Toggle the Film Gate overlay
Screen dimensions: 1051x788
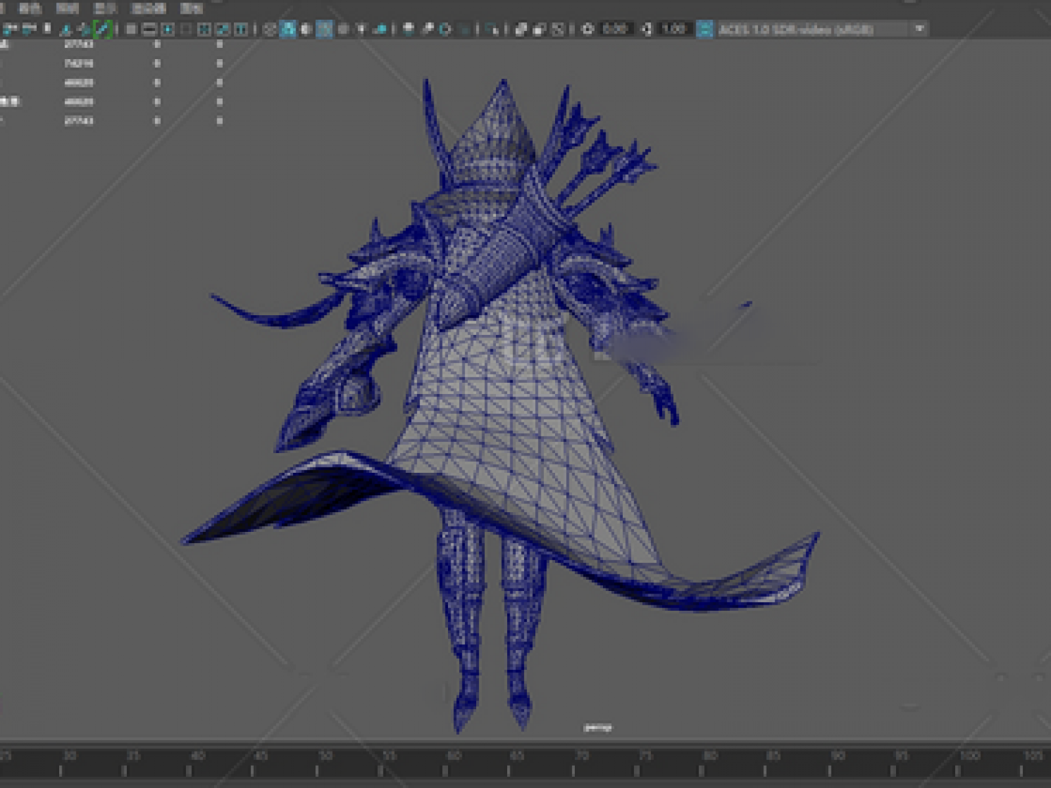pos(150,29)
